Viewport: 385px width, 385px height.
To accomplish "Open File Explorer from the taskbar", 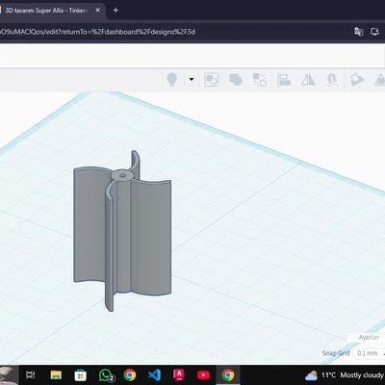I will tap(56, 374).
